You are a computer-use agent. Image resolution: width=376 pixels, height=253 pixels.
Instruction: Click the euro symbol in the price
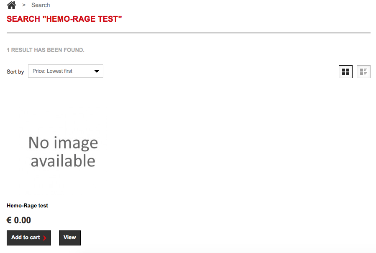9,220
